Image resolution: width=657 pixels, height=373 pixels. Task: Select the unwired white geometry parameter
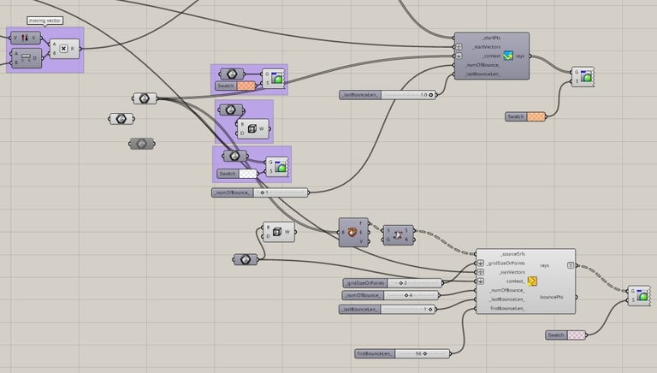pyautogui.click(x=121, y=119)
